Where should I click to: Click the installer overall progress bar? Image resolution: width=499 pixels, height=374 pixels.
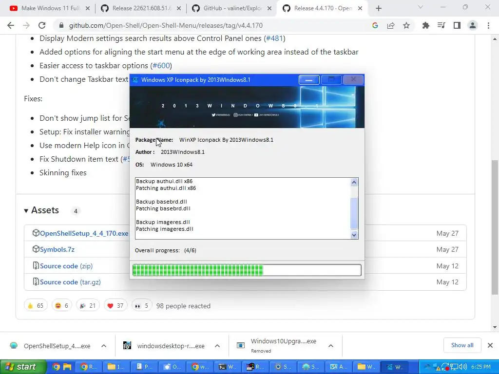(x=247, y=270)
